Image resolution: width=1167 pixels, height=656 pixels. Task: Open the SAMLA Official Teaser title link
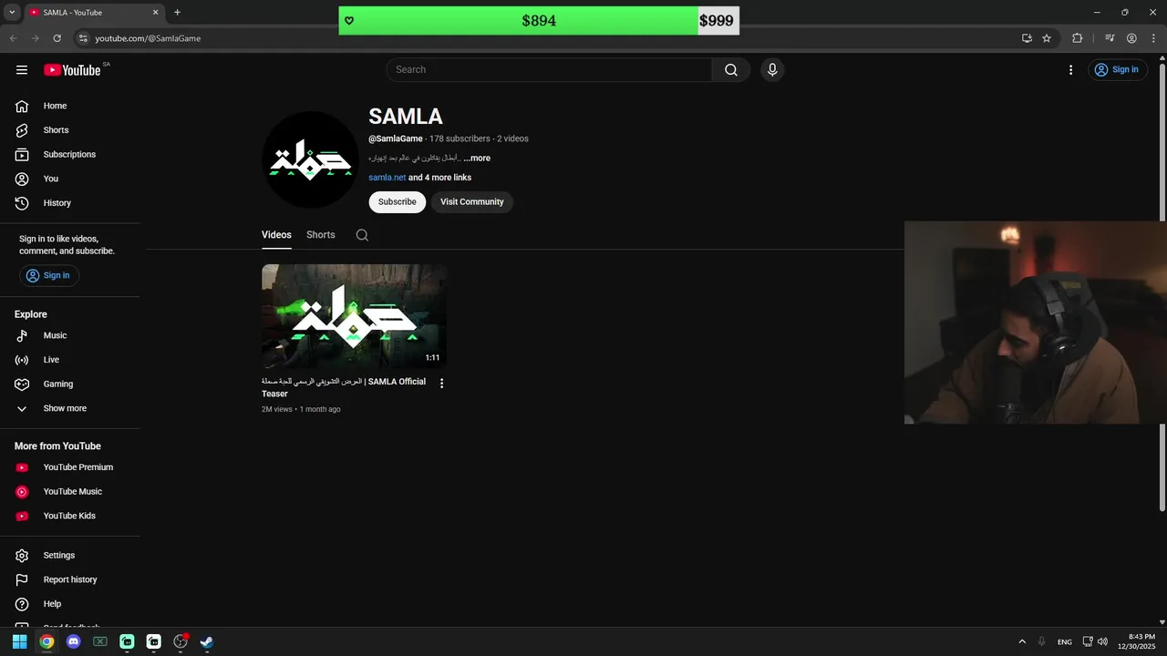click(344, 388)
